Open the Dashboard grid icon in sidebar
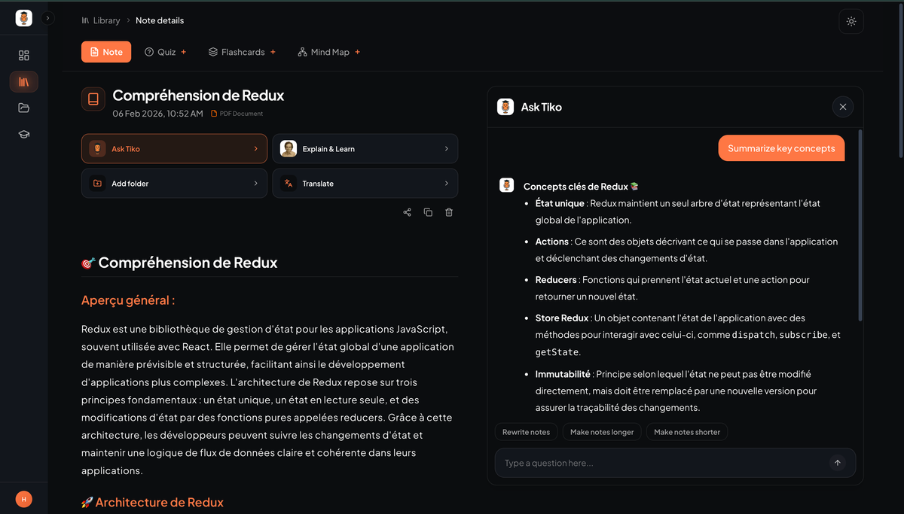 24,56
